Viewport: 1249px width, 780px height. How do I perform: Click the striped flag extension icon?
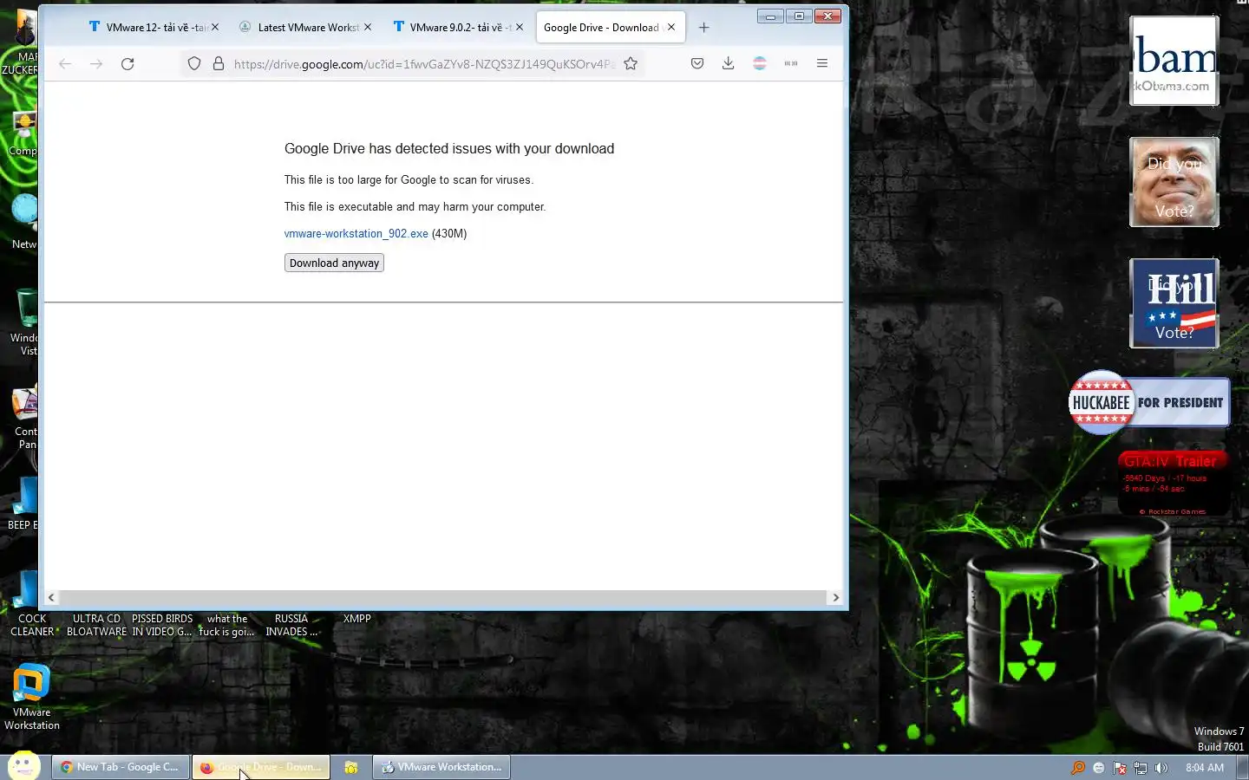760,63
